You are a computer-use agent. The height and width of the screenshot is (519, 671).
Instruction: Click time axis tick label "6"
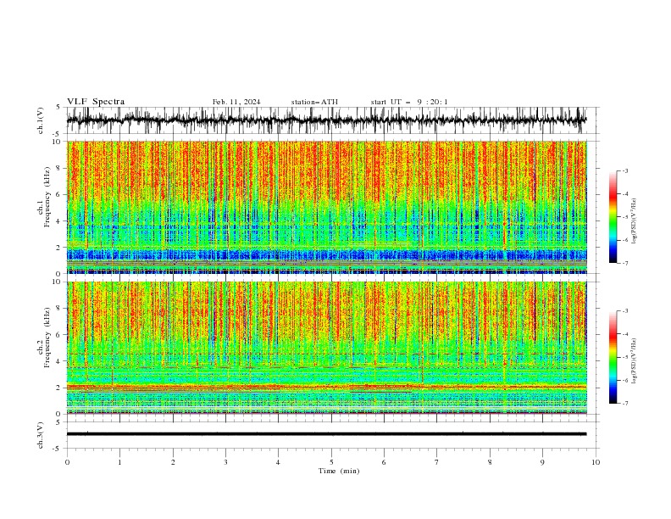(384, 462)
